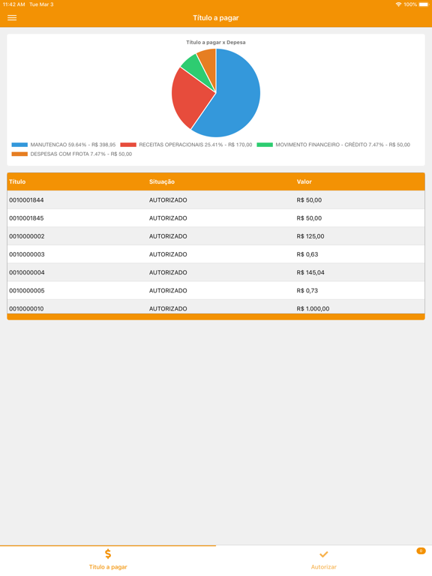Image resolution: width=432 pixels, height=576 pixels.
Task: Tap the checkmark Autorizar icon
Action: point(324,554)
